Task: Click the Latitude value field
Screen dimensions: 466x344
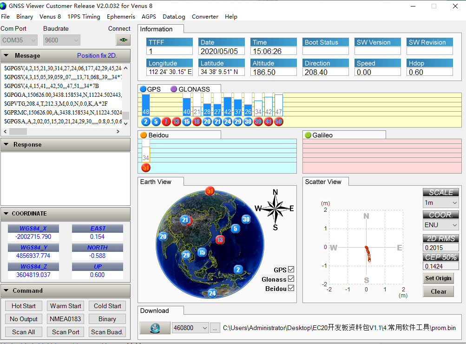Action: 222,72
